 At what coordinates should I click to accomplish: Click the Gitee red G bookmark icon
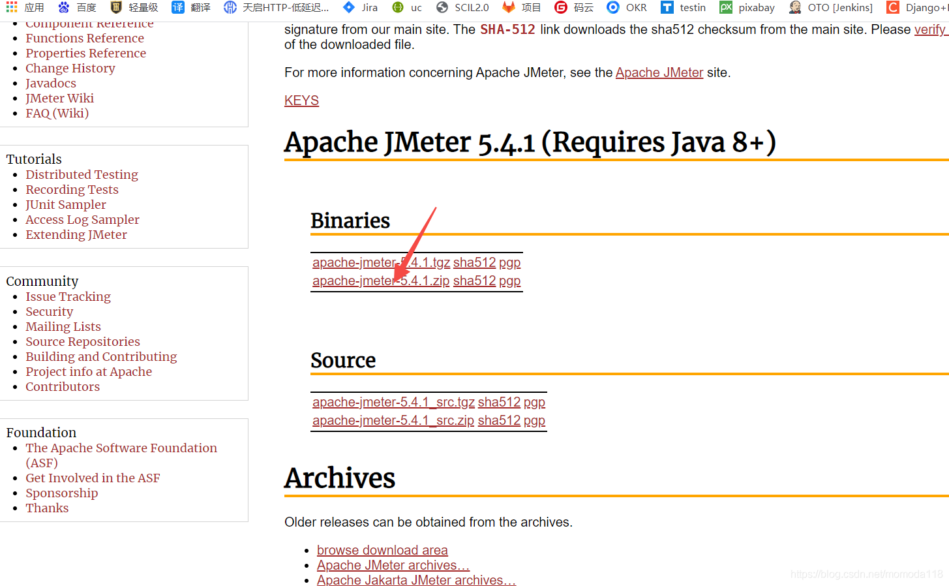[561, 7]
